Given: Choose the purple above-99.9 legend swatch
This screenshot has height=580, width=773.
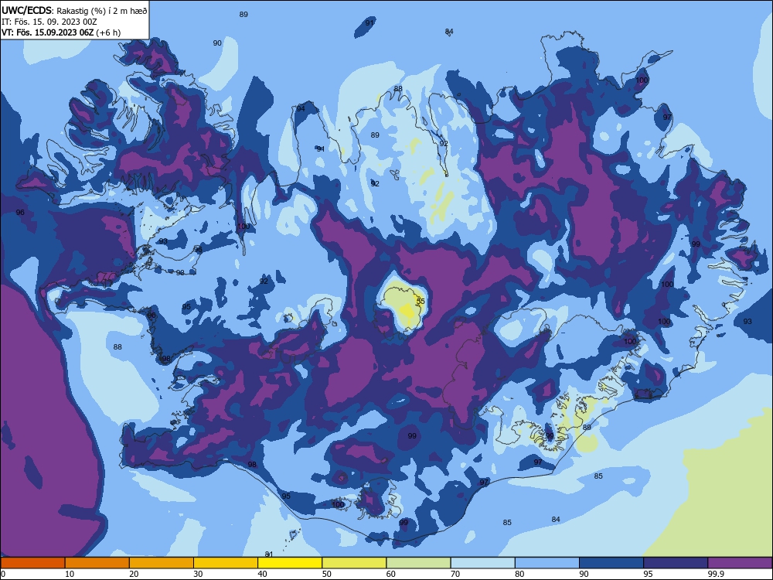Looking at the screenshot, I should (x=740, y=563).
